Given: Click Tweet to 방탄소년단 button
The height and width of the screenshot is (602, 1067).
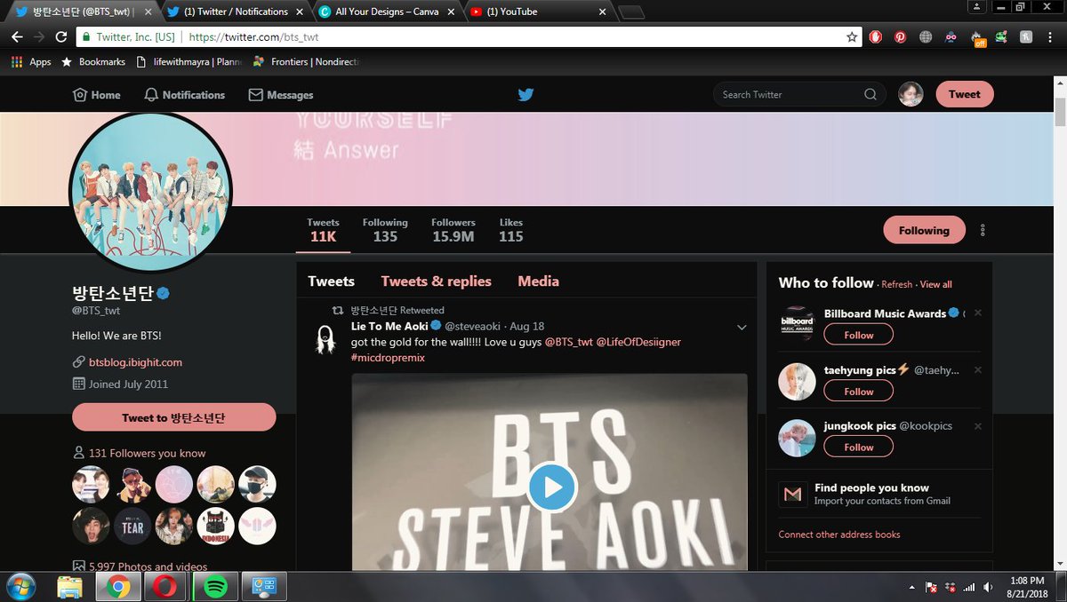Looking at the screenshot, I should 174,417.
